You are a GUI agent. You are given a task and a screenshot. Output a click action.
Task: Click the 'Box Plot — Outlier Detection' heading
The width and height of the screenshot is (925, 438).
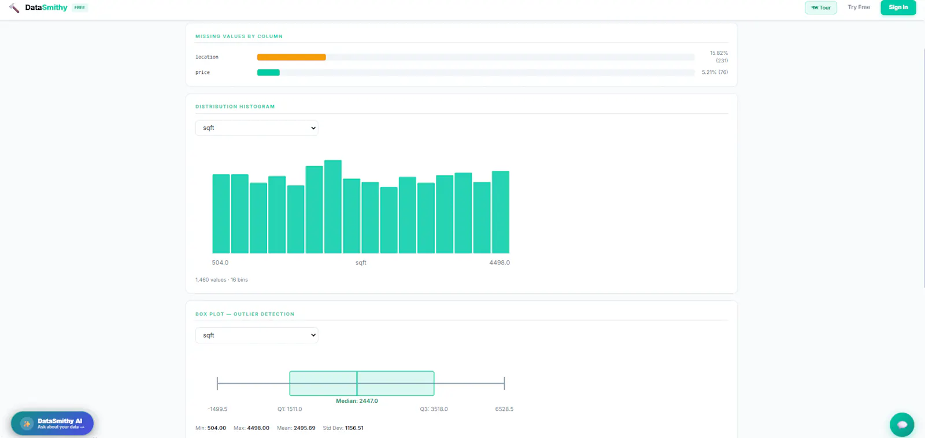[x=245, y=314]
